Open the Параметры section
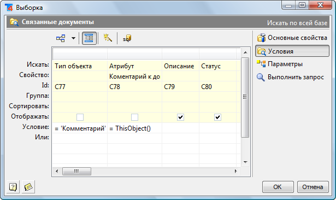This screenshot has width=336, height=200. [x=280, y=64]
